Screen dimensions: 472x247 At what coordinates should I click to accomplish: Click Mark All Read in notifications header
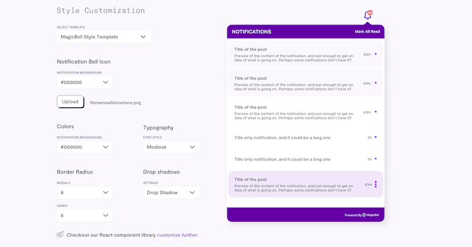(x=368, y=31)
